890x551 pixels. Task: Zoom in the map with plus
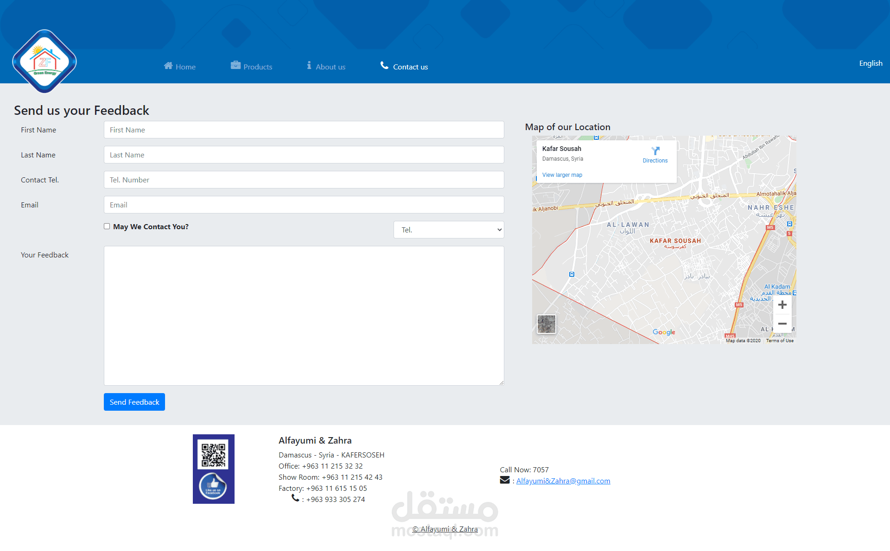pos(782,305)
